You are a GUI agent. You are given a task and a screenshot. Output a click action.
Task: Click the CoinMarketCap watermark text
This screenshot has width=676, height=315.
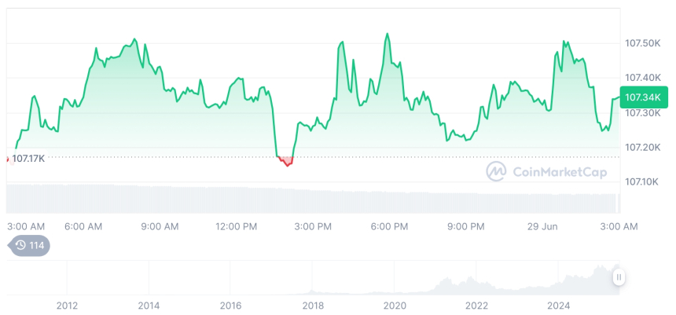point(559,171)
